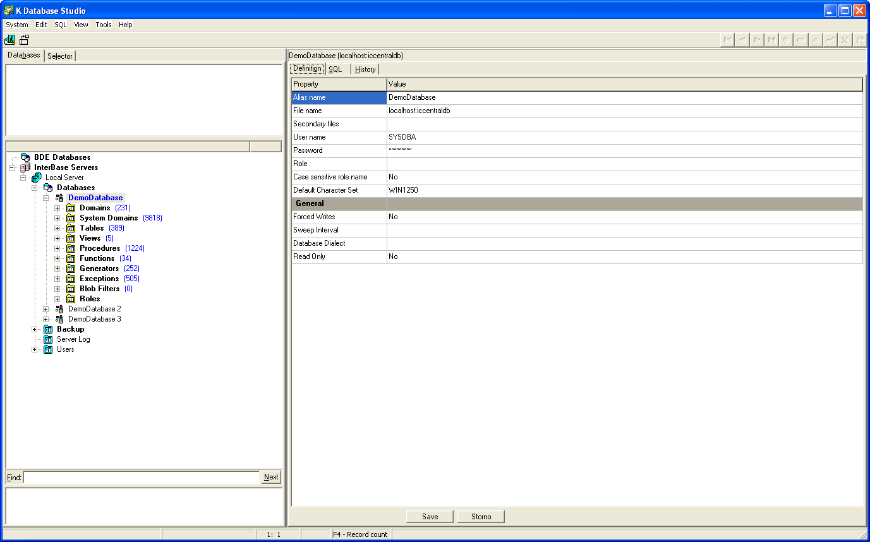Viewport: 870px width, 542px height.
Task: Click the first record navigator button
Action: point(728,40)
